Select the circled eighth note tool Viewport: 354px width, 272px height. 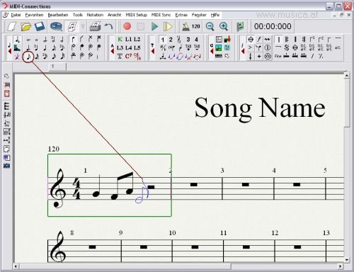tap(28, 57)
